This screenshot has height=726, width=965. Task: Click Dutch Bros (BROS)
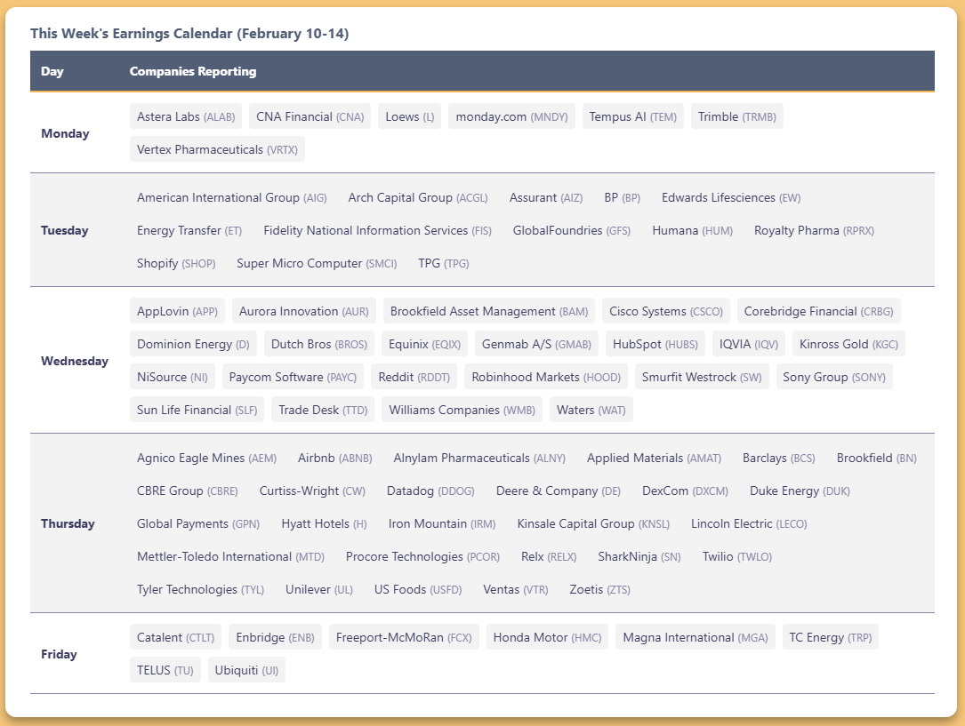319,344
